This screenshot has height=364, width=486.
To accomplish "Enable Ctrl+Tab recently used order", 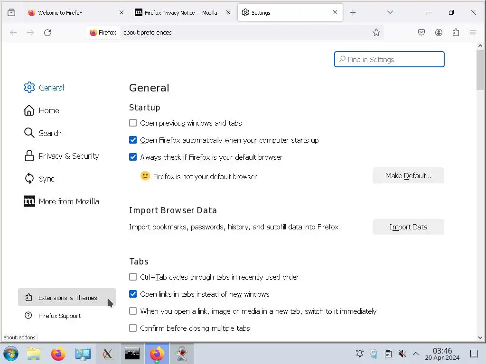I will click(x=133, y=277).
